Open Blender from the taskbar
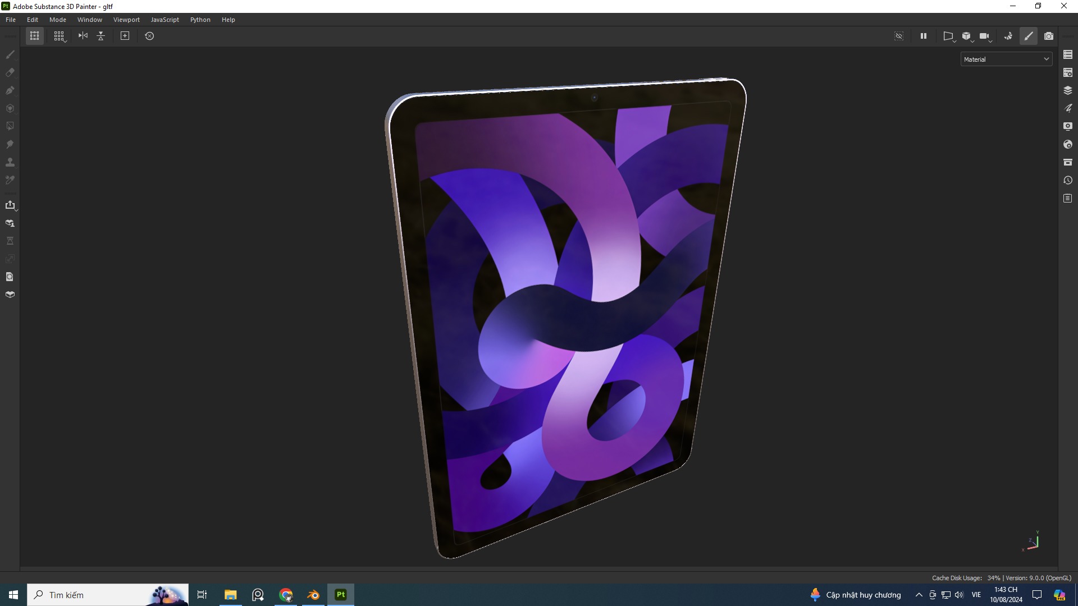Viewport: 1078px width, 606px height. click(313, 595)
